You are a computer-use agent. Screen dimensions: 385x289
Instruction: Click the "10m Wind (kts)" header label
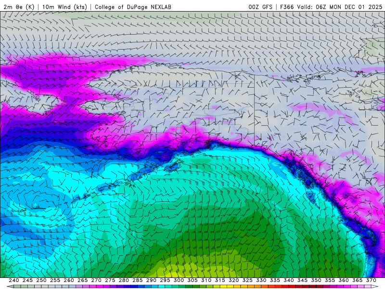click(64, 7)
